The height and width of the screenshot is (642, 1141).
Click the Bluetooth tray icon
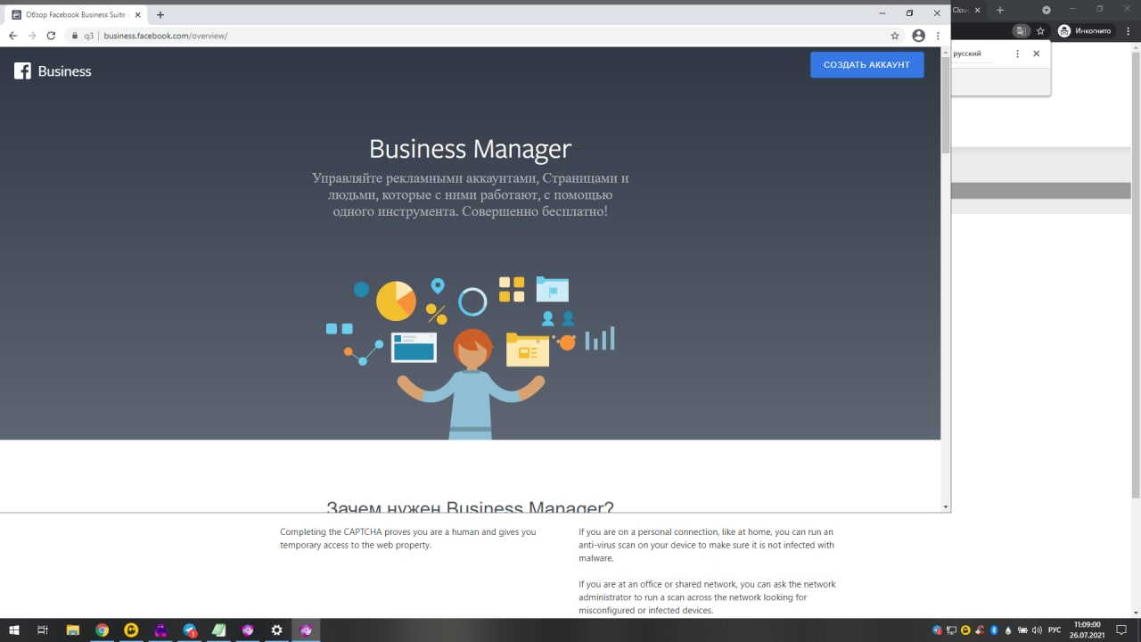pyautogui.click(x=994, y=630)
